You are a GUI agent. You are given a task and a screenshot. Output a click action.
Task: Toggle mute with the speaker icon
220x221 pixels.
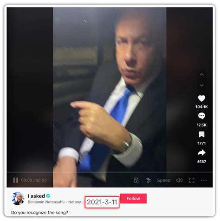[179, 180]
